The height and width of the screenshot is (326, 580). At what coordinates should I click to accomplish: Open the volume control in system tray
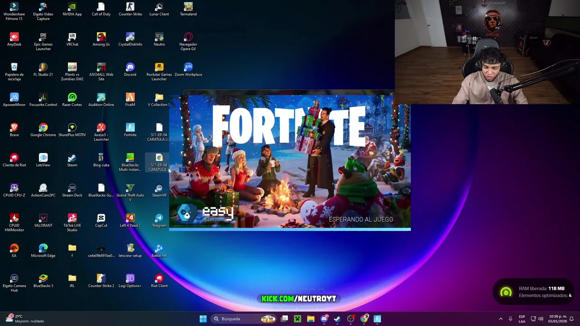[x=541, y=319]
